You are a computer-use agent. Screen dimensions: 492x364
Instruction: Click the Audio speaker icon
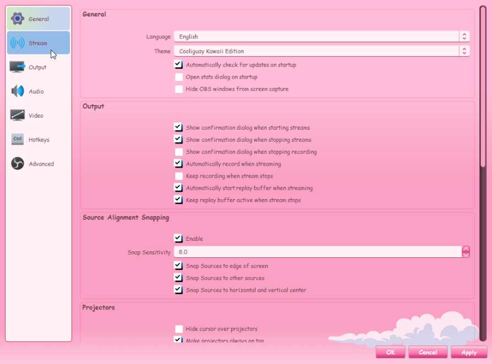[18, 91]
